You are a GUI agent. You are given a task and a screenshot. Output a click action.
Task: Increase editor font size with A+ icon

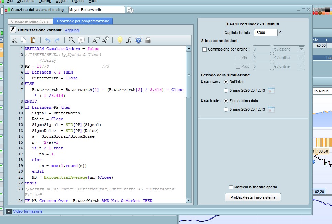tap(106, 41)
